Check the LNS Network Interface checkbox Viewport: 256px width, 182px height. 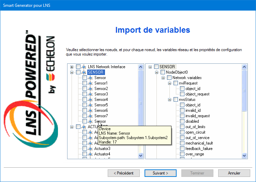[78, 66]
